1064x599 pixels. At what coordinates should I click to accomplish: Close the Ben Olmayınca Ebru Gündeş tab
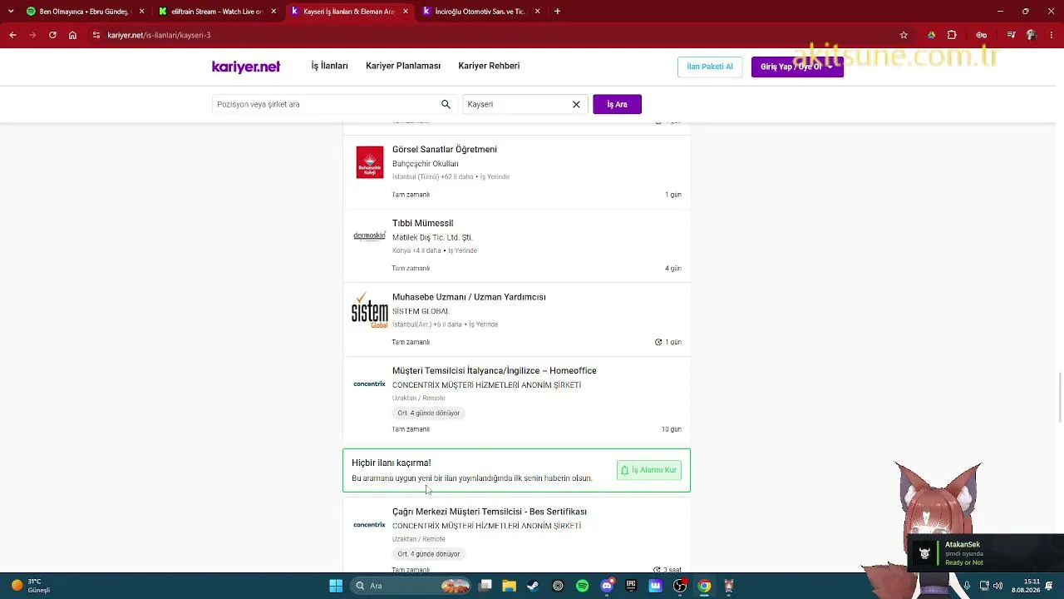(x=142, y=12)
